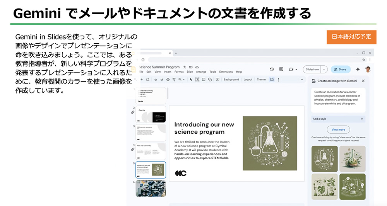The image size is (387, 206).
Task: Open the Help menu
Action: tap(239, 72)
